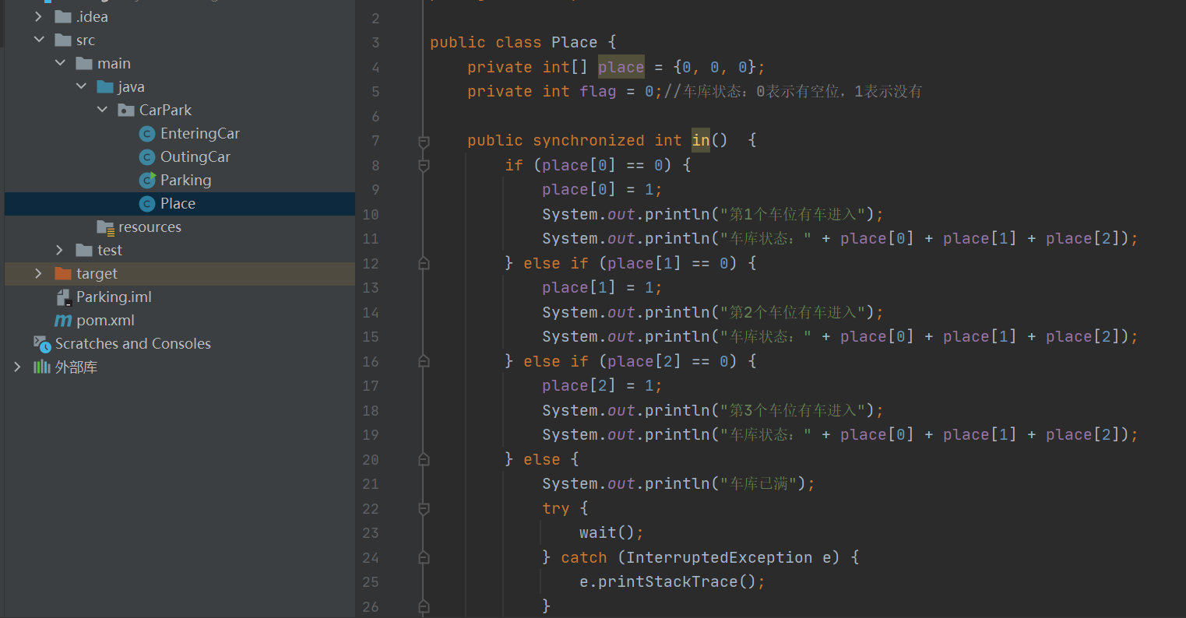Collapse the CarPark package chevron
1186x618 pixels.
click(x=102, y=110)
